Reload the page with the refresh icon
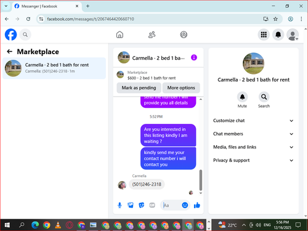This screenshot has height=231, width=308. coord(28,19)
